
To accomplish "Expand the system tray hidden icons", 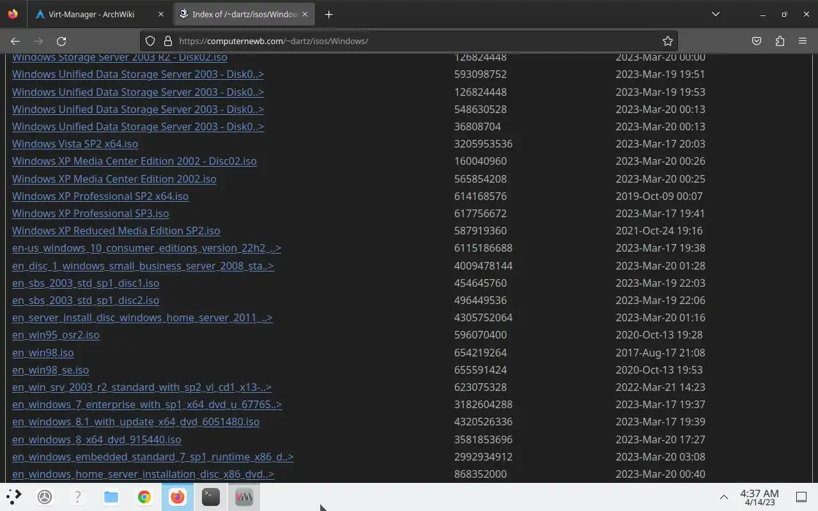I will 724,497.
